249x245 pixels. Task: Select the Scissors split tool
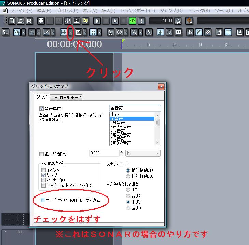click(111, 32)
